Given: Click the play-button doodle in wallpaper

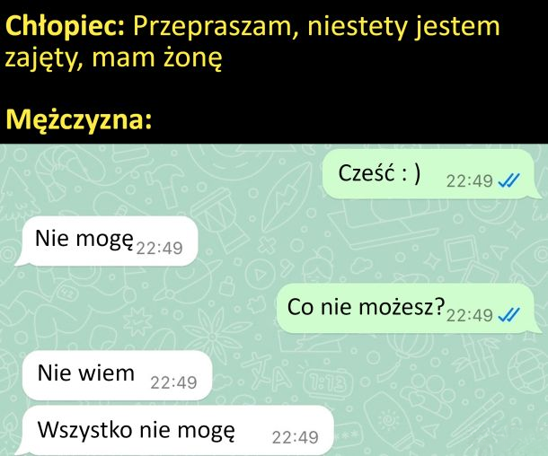Looking at the screenshot, I should [x=260, y=274].
